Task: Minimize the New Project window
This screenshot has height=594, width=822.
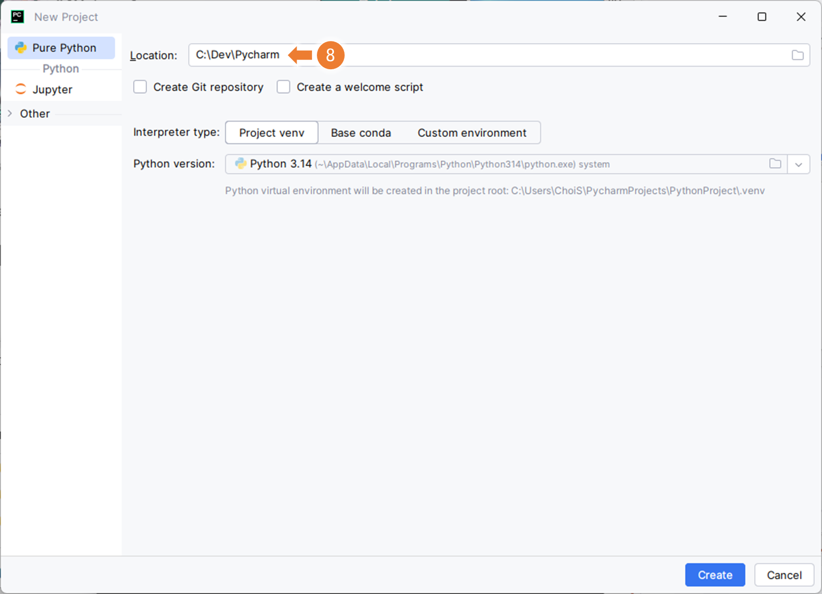Action: pos(723,17)
